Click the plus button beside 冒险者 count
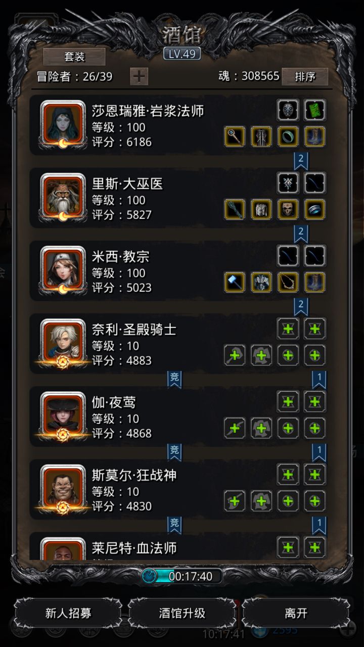This screenshot has width=364, height=647. [x=139, y=76]
